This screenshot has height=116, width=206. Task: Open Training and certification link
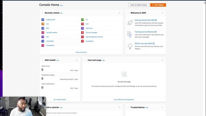(145, 32)
